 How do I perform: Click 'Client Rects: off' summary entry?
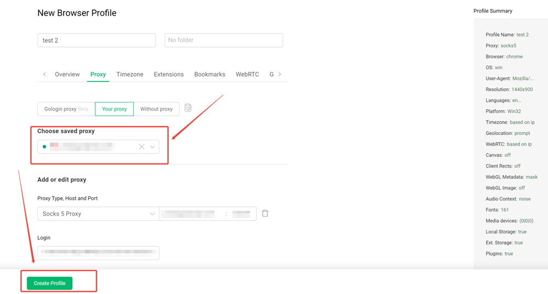[503, 166]
